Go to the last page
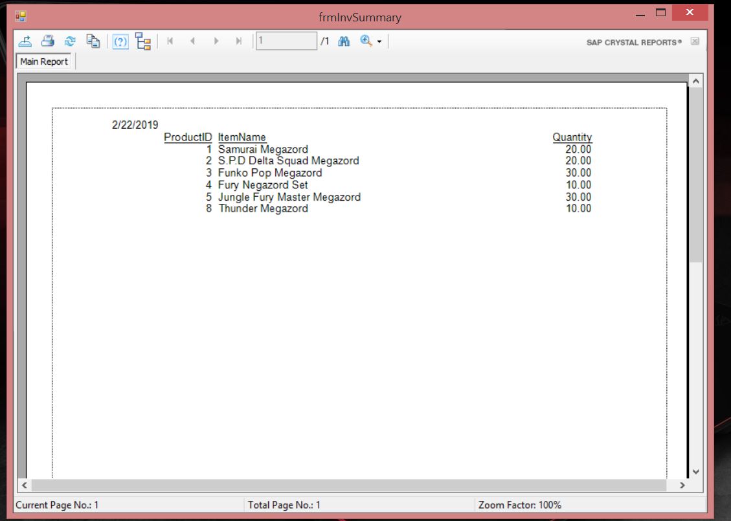The image size is (731, 521). click(x=239, y=41)
